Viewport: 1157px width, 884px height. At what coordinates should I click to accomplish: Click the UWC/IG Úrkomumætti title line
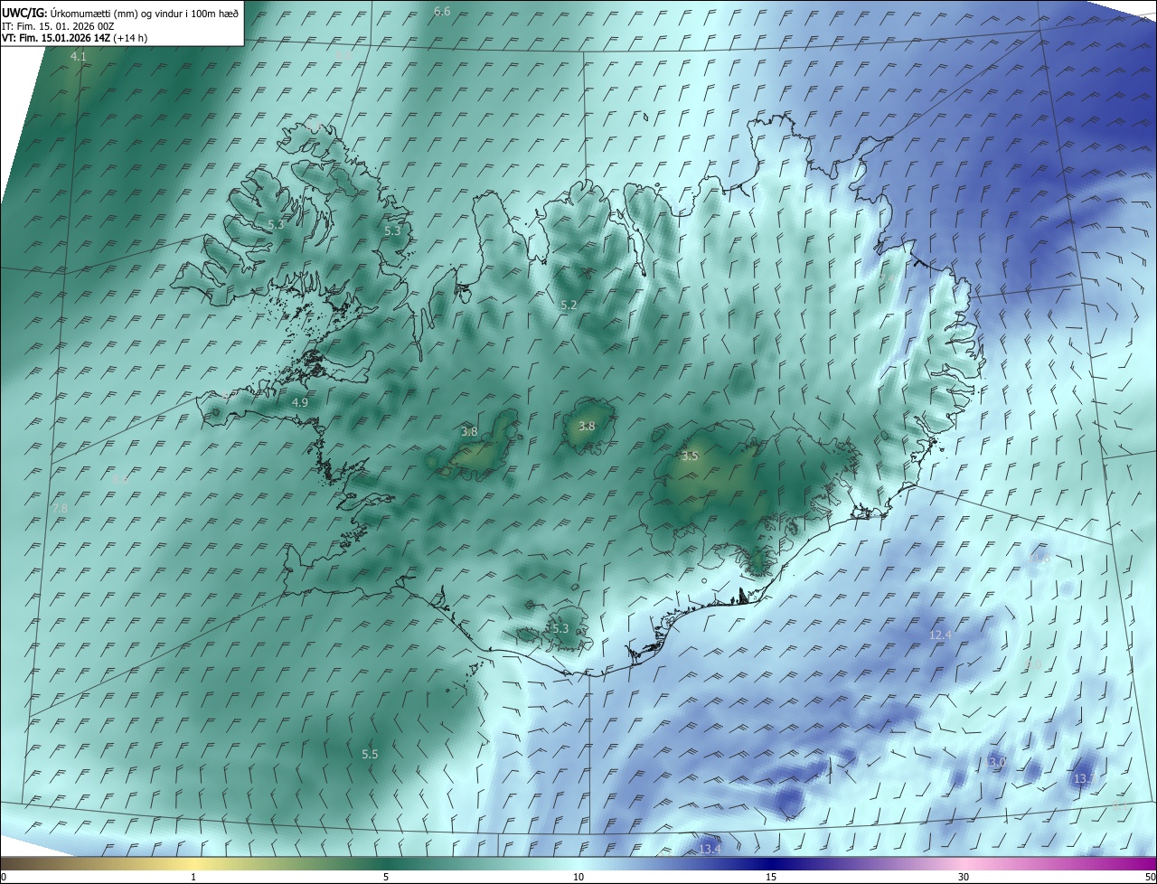120,12
